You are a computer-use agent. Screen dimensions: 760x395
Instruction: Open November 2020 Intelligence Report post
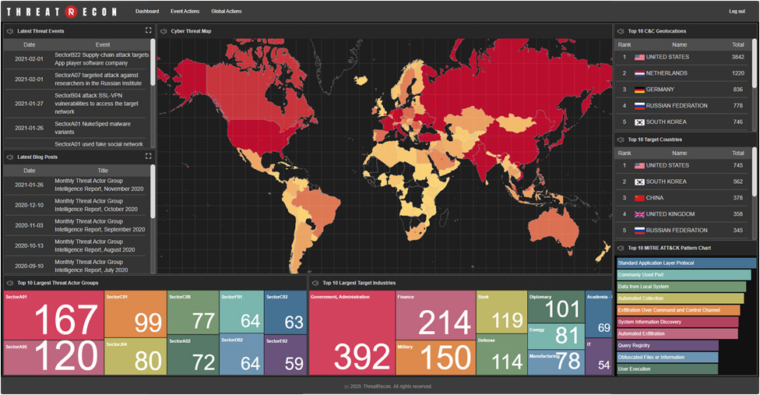tap(100, 185)
